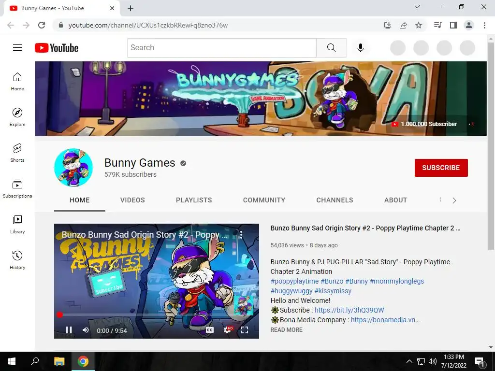Image resolution: width=495 pixels, height=371 pixels.
Task: Click the share this page icon
Action: coord(403,25)
